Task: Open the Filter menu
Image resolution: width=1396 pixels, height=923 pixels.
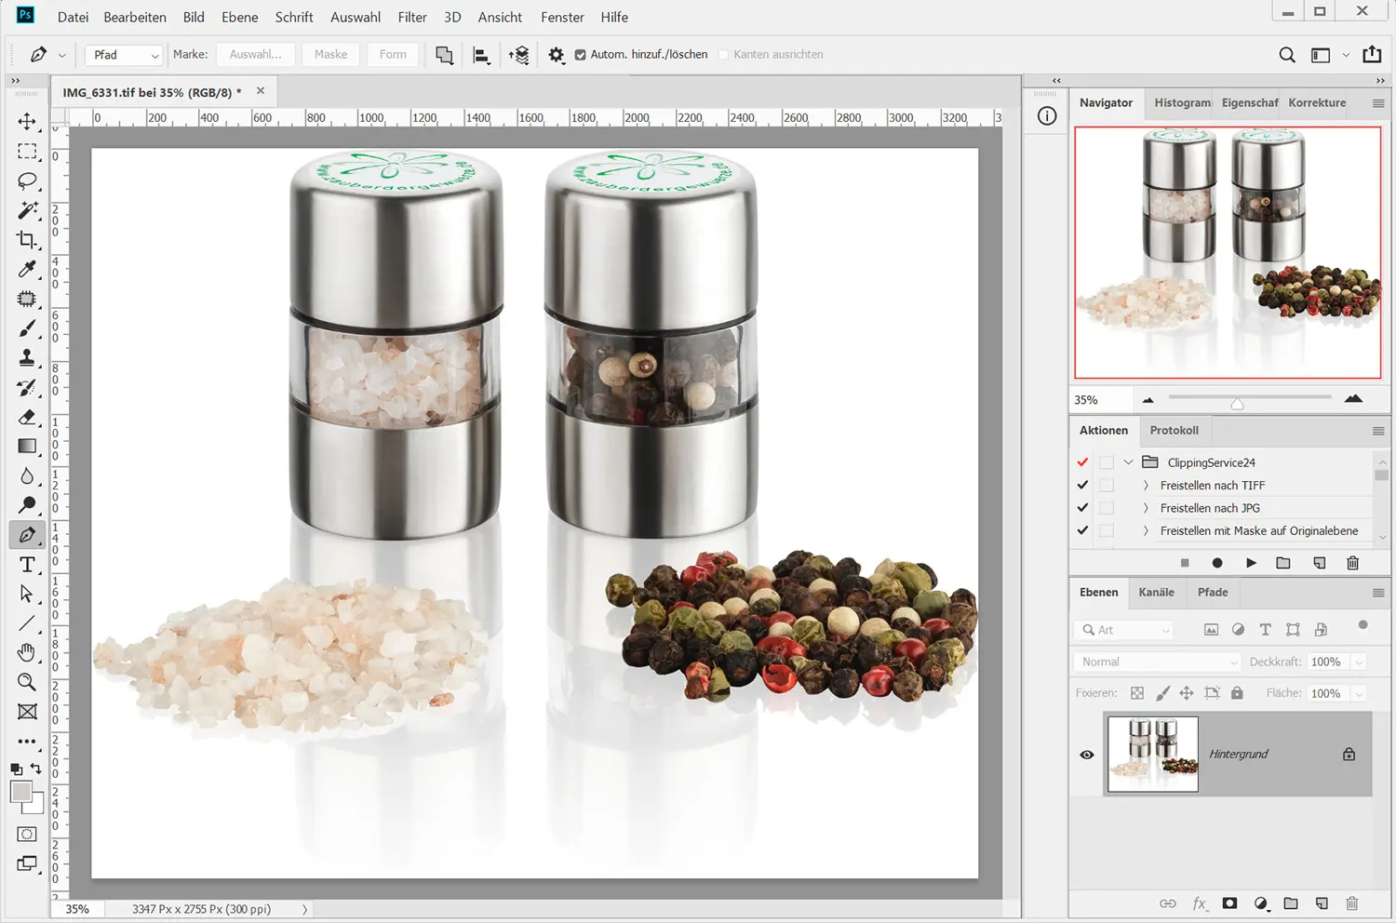Action: pyautogui.click(x=411, y=17)
